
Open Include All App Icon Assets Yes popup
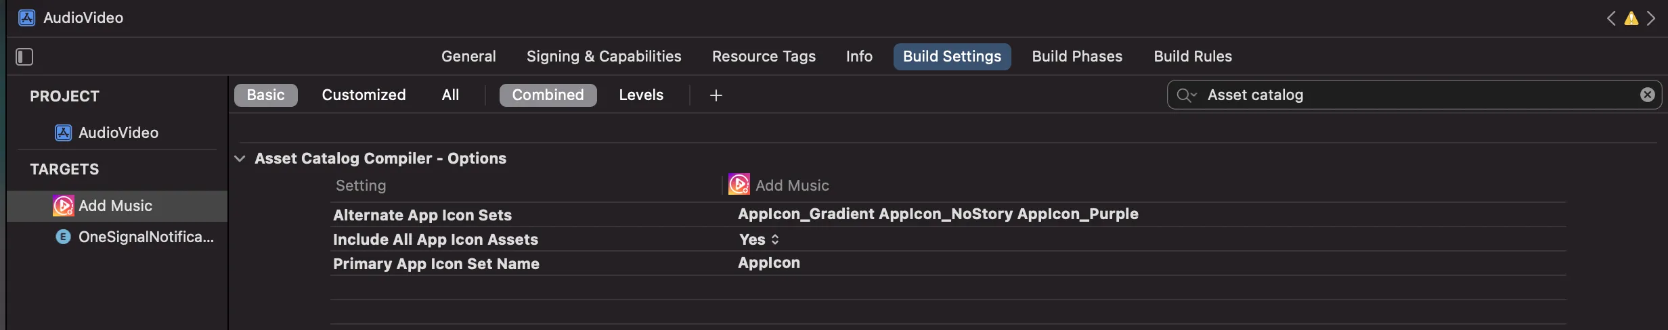point(760,239)
